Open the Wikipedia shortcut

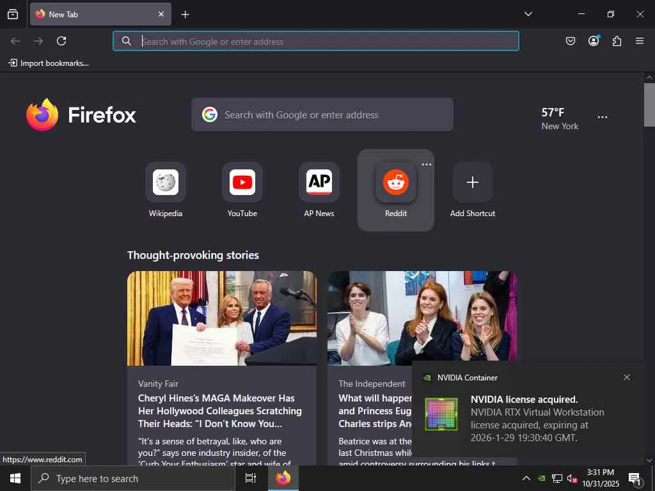166,190
